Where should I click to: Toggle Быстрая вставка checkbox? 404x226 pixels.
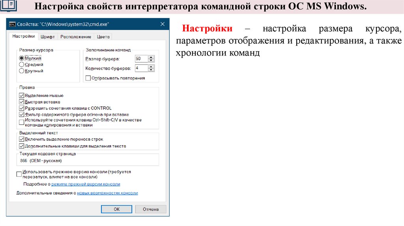(22, 102)
